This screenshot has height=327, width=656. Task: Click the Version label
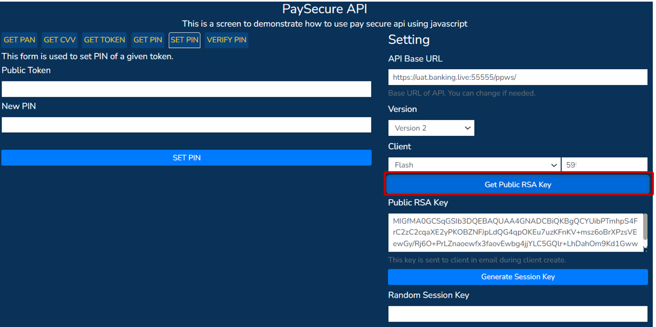[402, 109]
